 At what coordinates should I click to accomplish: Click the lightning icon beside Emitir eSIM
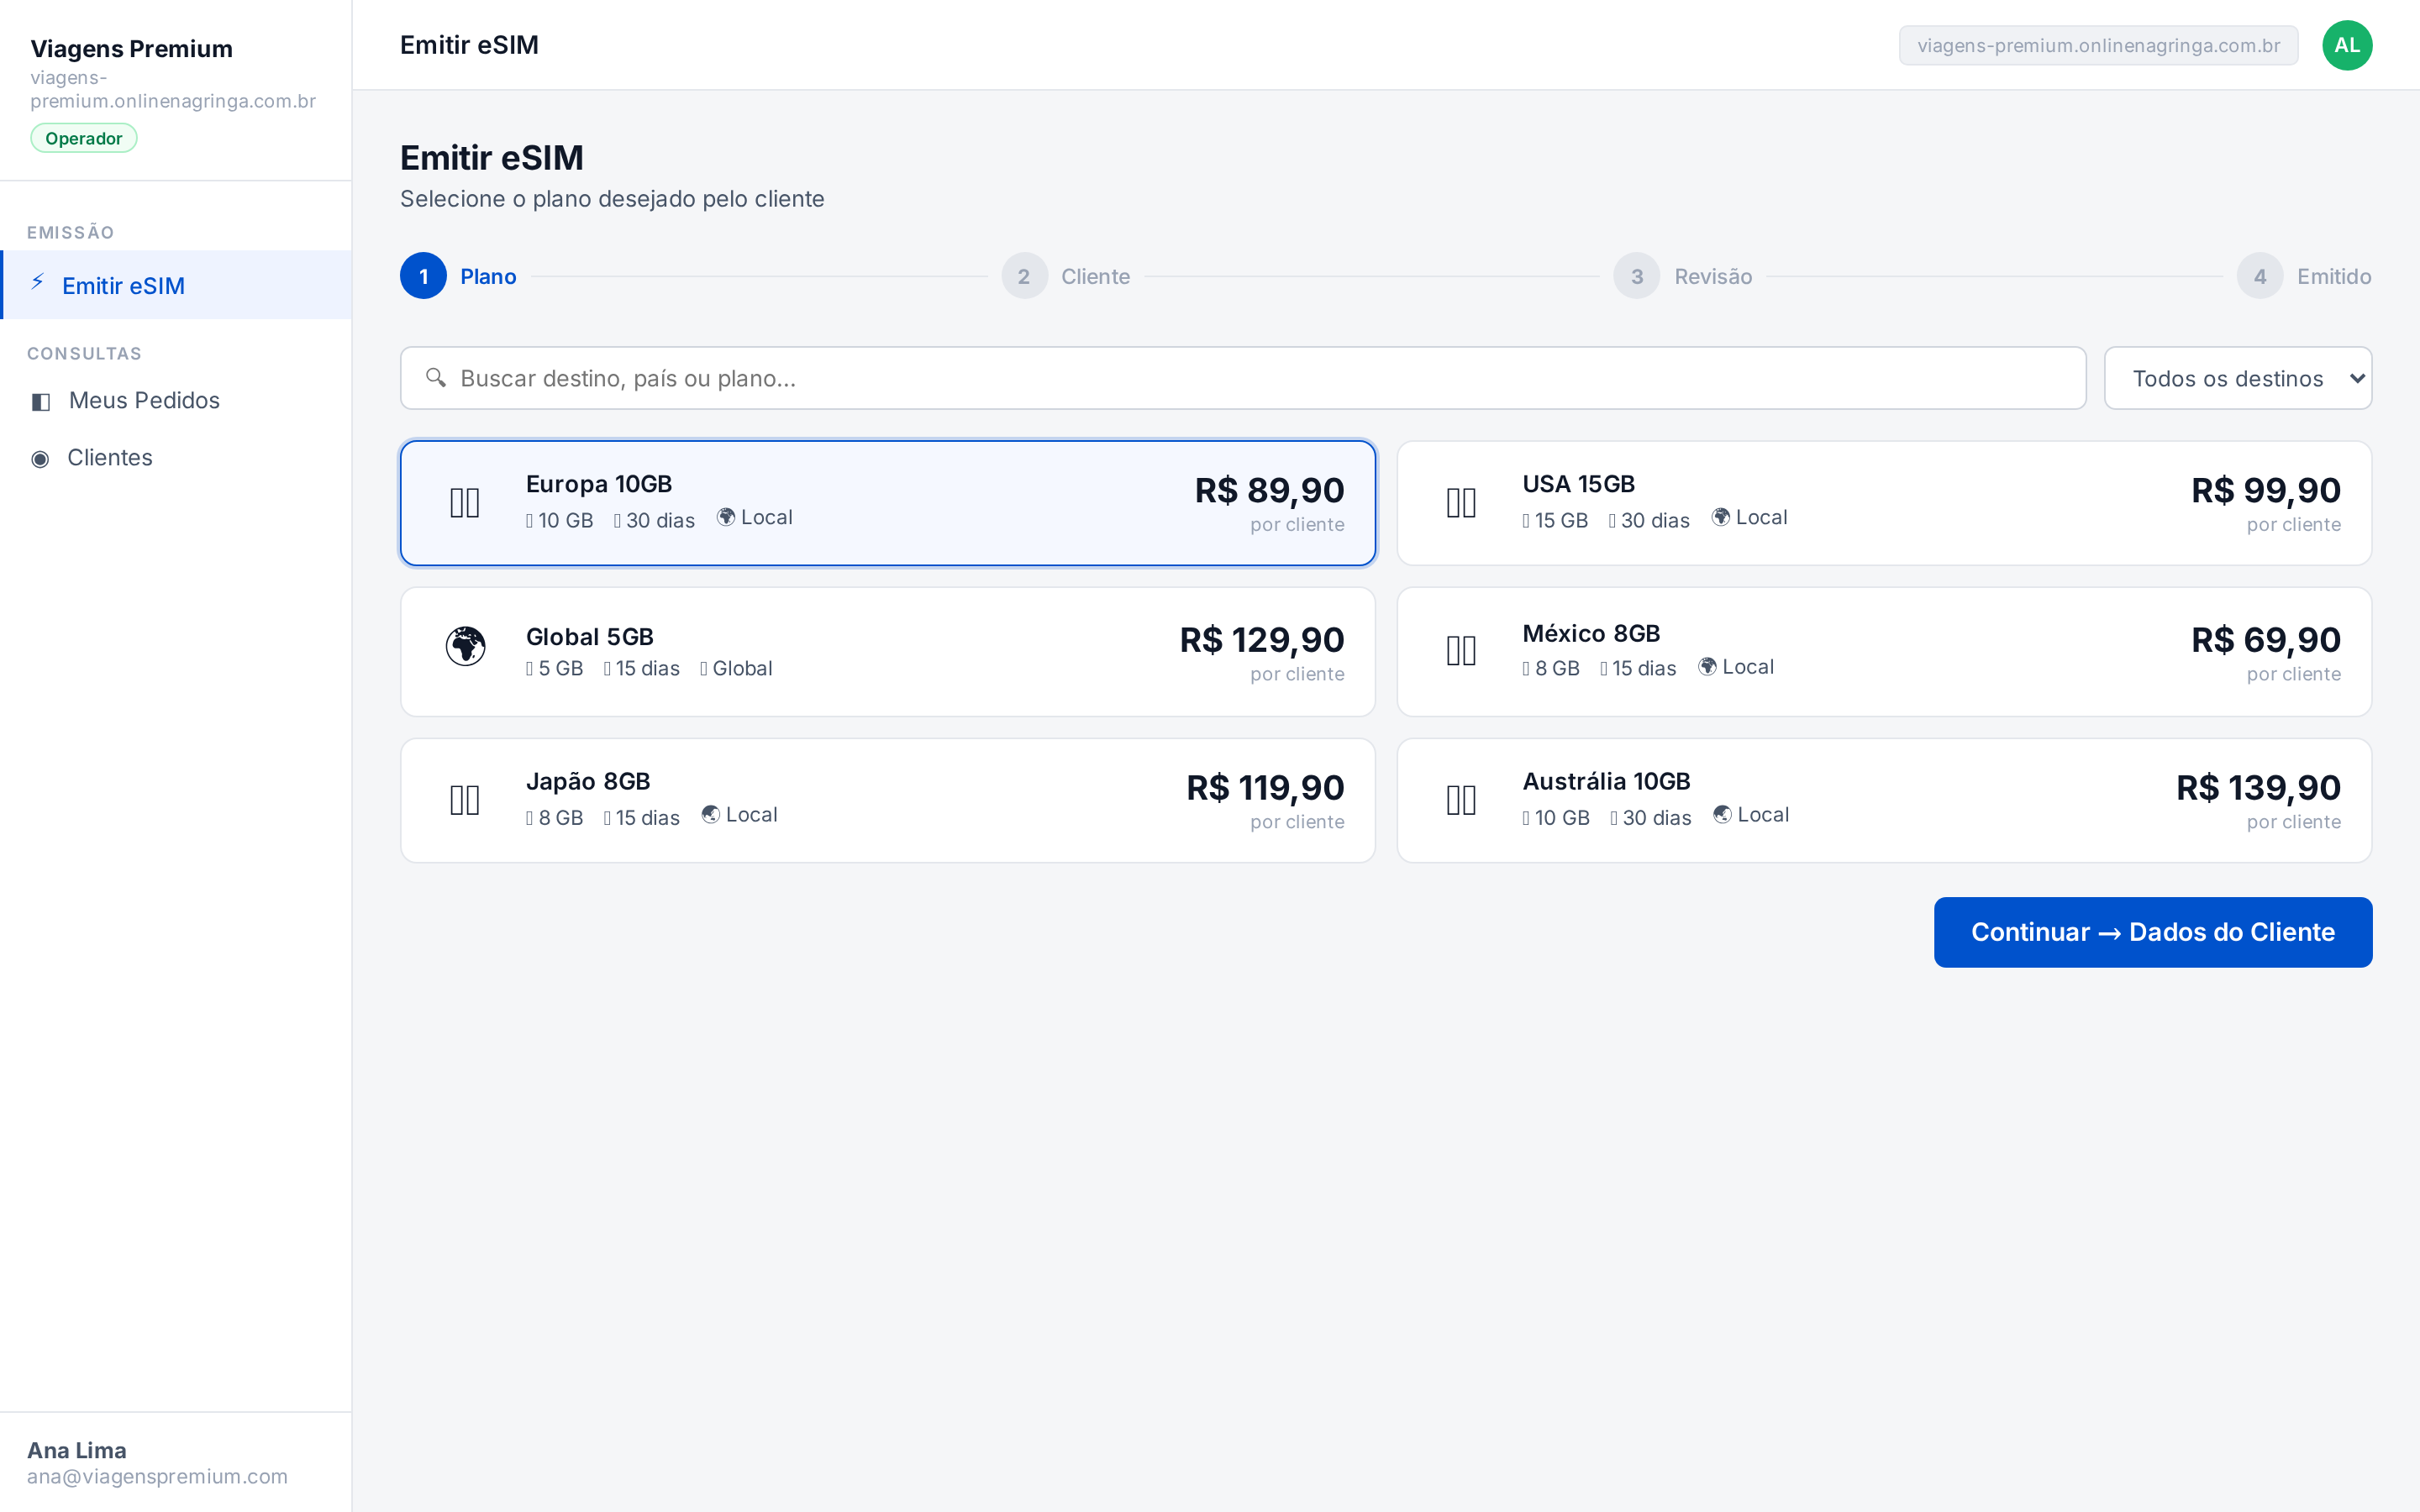[38, 283]
